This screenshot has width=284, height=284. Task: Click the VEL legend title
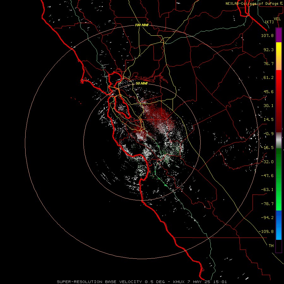click(x=277, y=19)
